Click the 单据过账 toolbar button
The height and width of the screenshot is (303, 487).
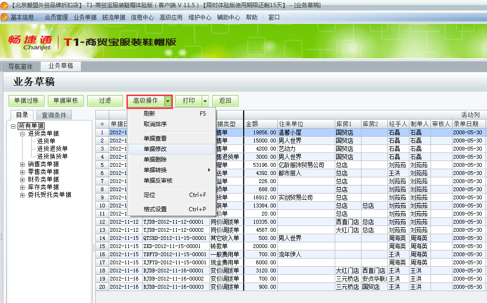(26, 100)
